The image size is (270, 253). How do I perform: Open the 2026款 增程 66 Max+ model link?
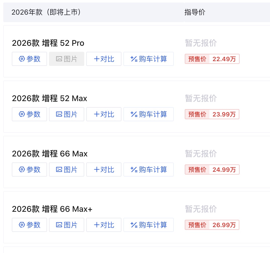52,209
